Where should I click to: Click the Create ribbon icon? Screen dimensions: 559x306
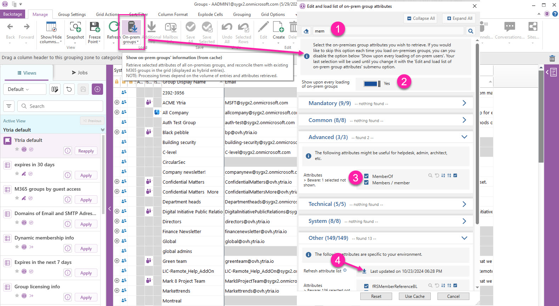click(278, 28)
